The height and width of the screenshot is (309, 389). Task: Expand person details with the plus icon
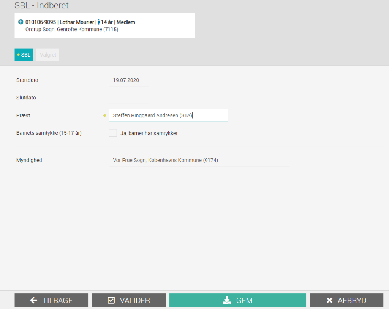(x=21, y=22)
